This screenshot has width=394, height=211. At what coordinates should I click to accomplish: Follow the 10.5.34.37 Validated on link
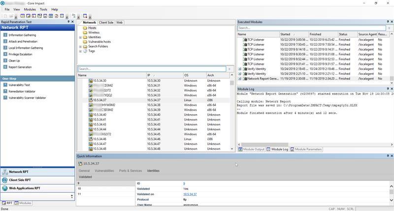(x=190, y=194)
